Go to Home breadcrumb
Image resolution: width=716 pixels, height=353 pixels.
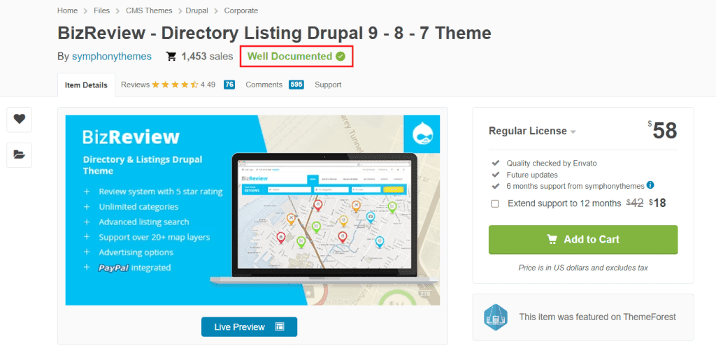click(67, 10)
